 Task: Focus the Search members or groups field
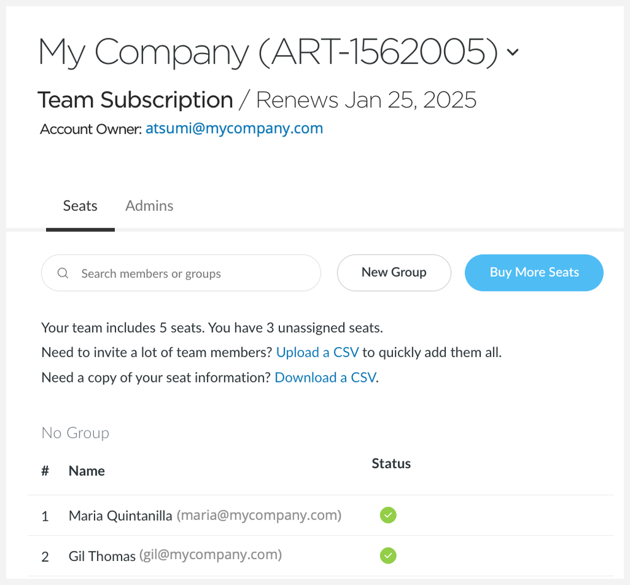(x=181, y=273)
